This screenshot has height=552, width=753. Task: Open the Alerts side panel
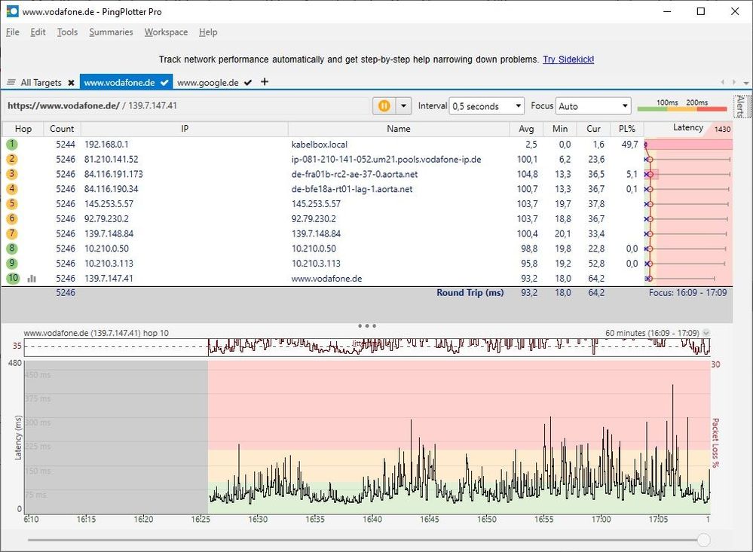point(740,106)
